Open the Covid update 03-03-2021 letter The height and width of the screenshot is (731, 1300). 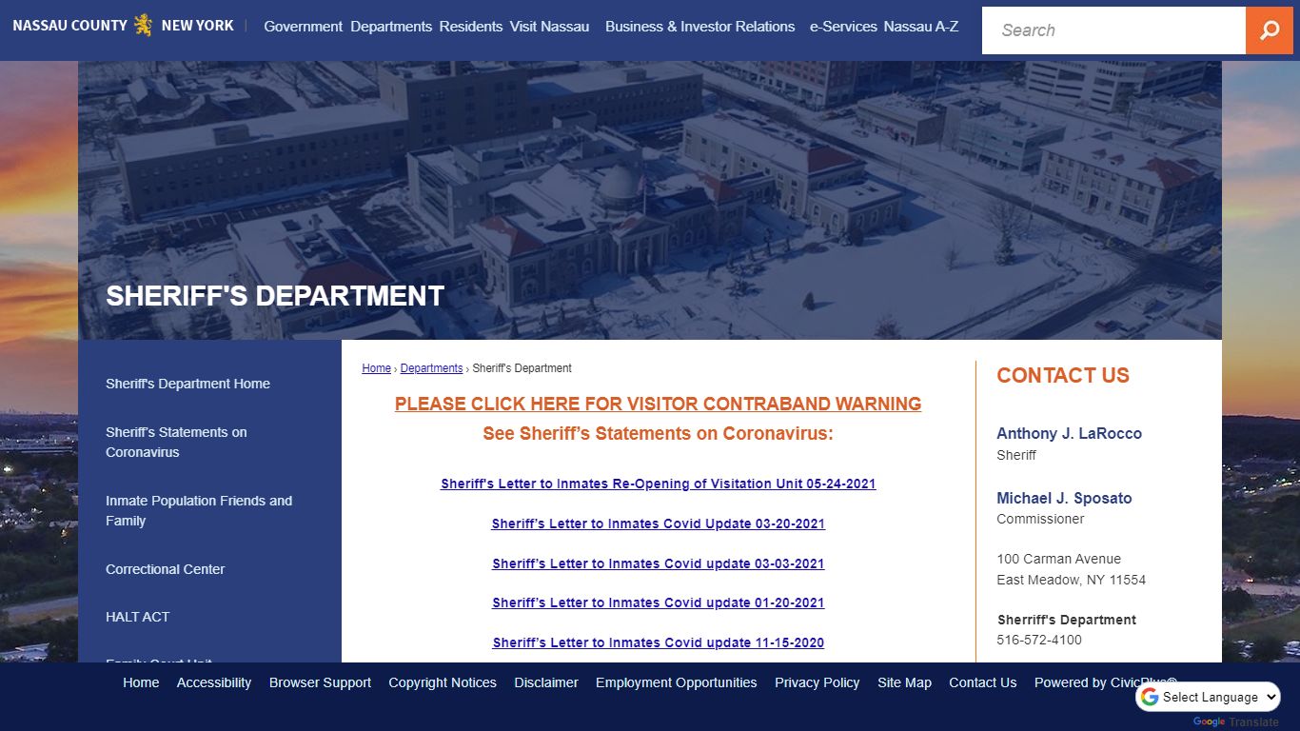(658, 563)
